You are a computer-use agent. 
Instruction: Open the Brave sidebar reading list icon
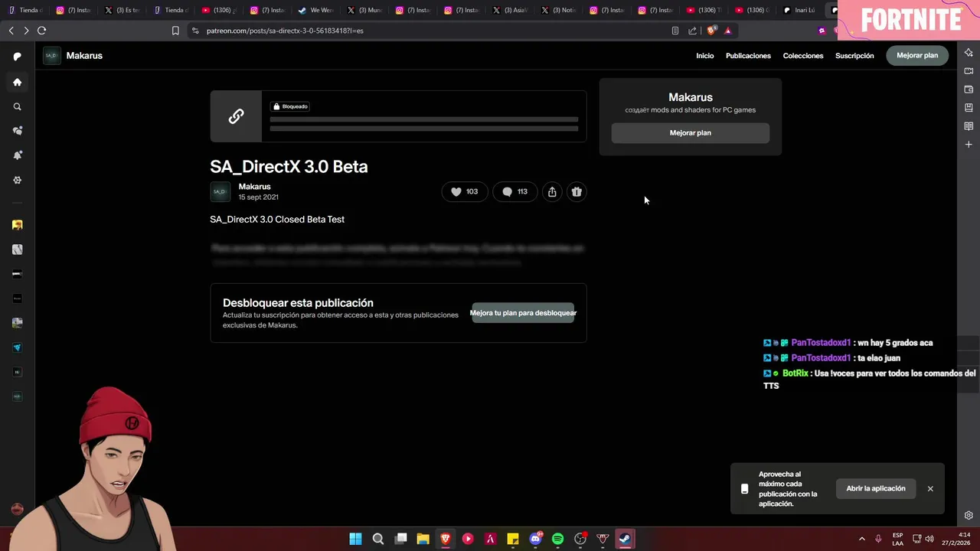click(969, 126)
